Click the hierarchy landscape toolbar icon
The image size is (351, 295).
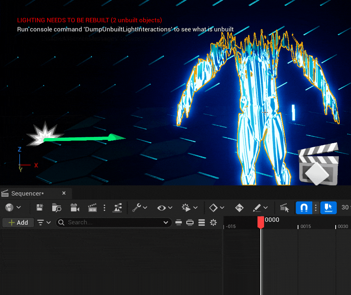tap(117, 208)
